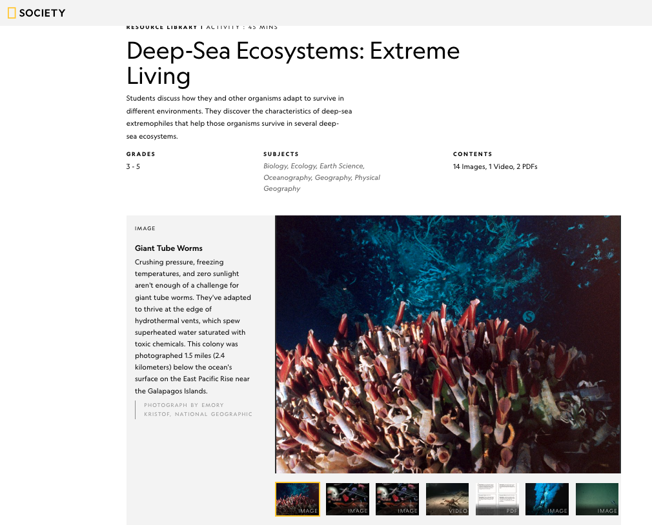Viewport: 652px width, 525px height.
Task: Click the IMAGE badge on the blue vent thumbnail
Action: 557,510
